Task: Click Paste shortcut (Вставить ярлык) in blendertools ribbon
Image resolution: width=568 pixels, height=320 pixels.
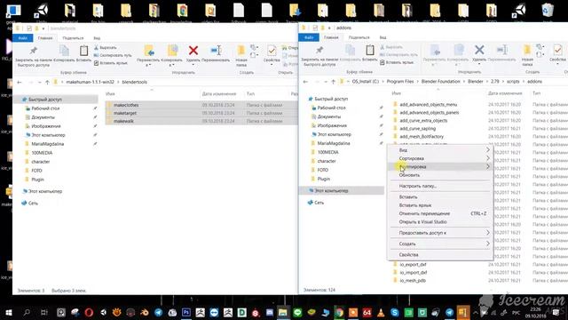Action: tap(110, 63)
